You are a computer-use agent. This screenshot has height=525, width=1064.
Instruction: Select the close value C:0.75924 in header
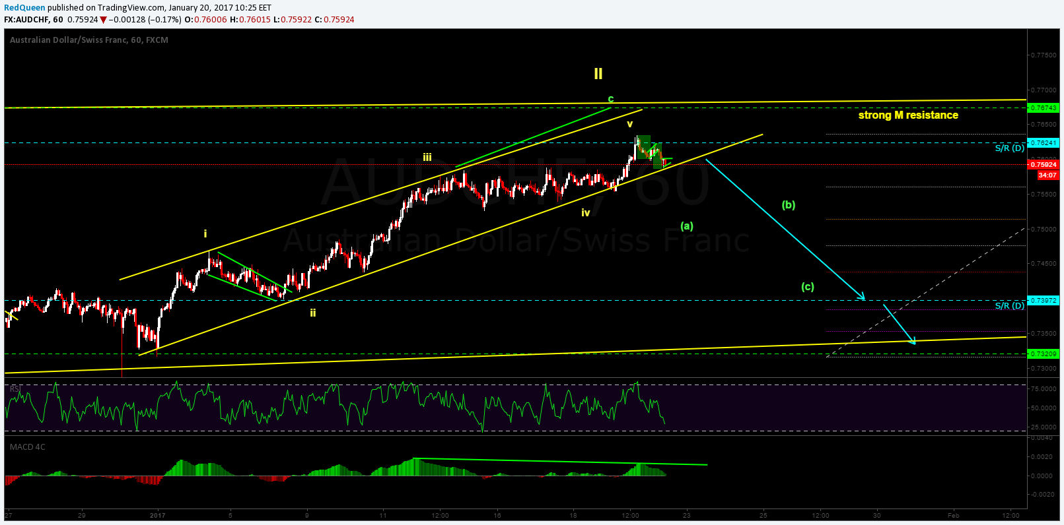tap(335, 19)
